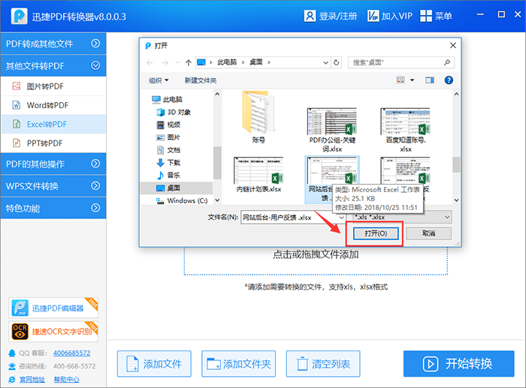526x388 pixels.
Task: Click 取消 button in dialog
Action: (429, 233)
